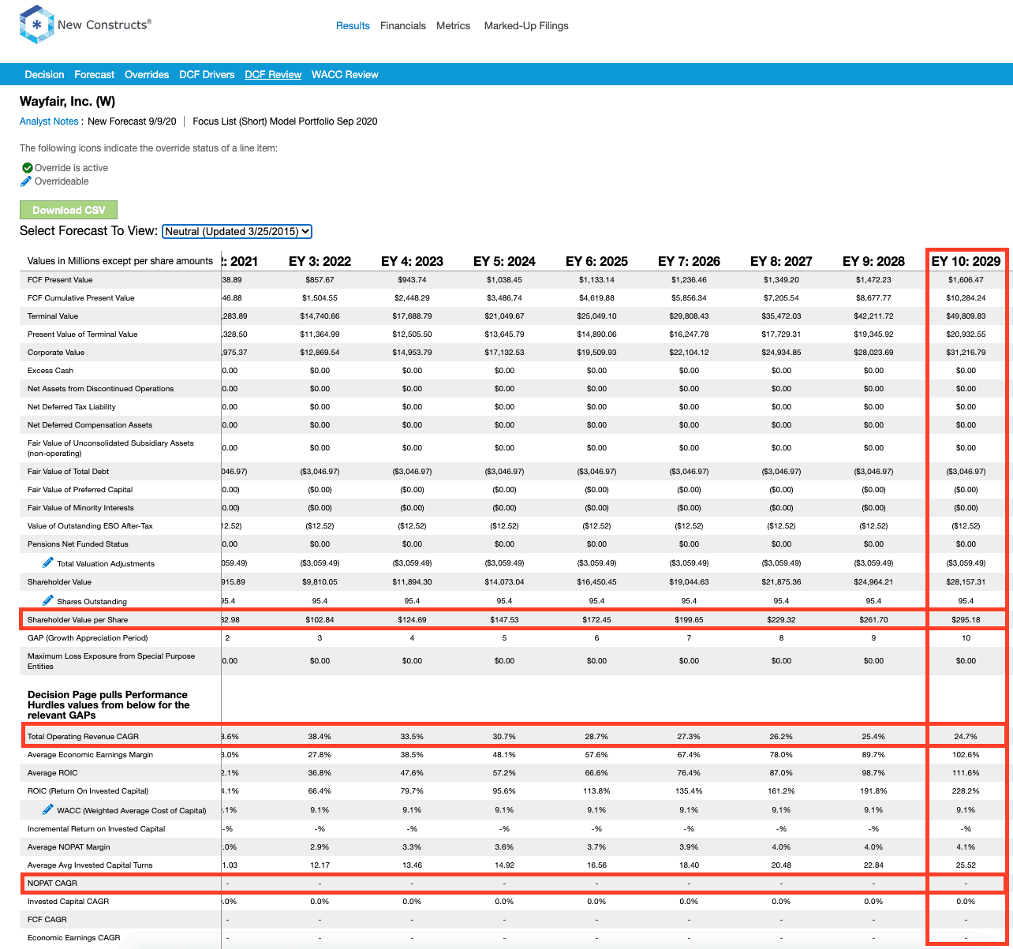1013x949 pixels.
Task: Click the New Constructs logo icon
Action: (x=36, y=24)
